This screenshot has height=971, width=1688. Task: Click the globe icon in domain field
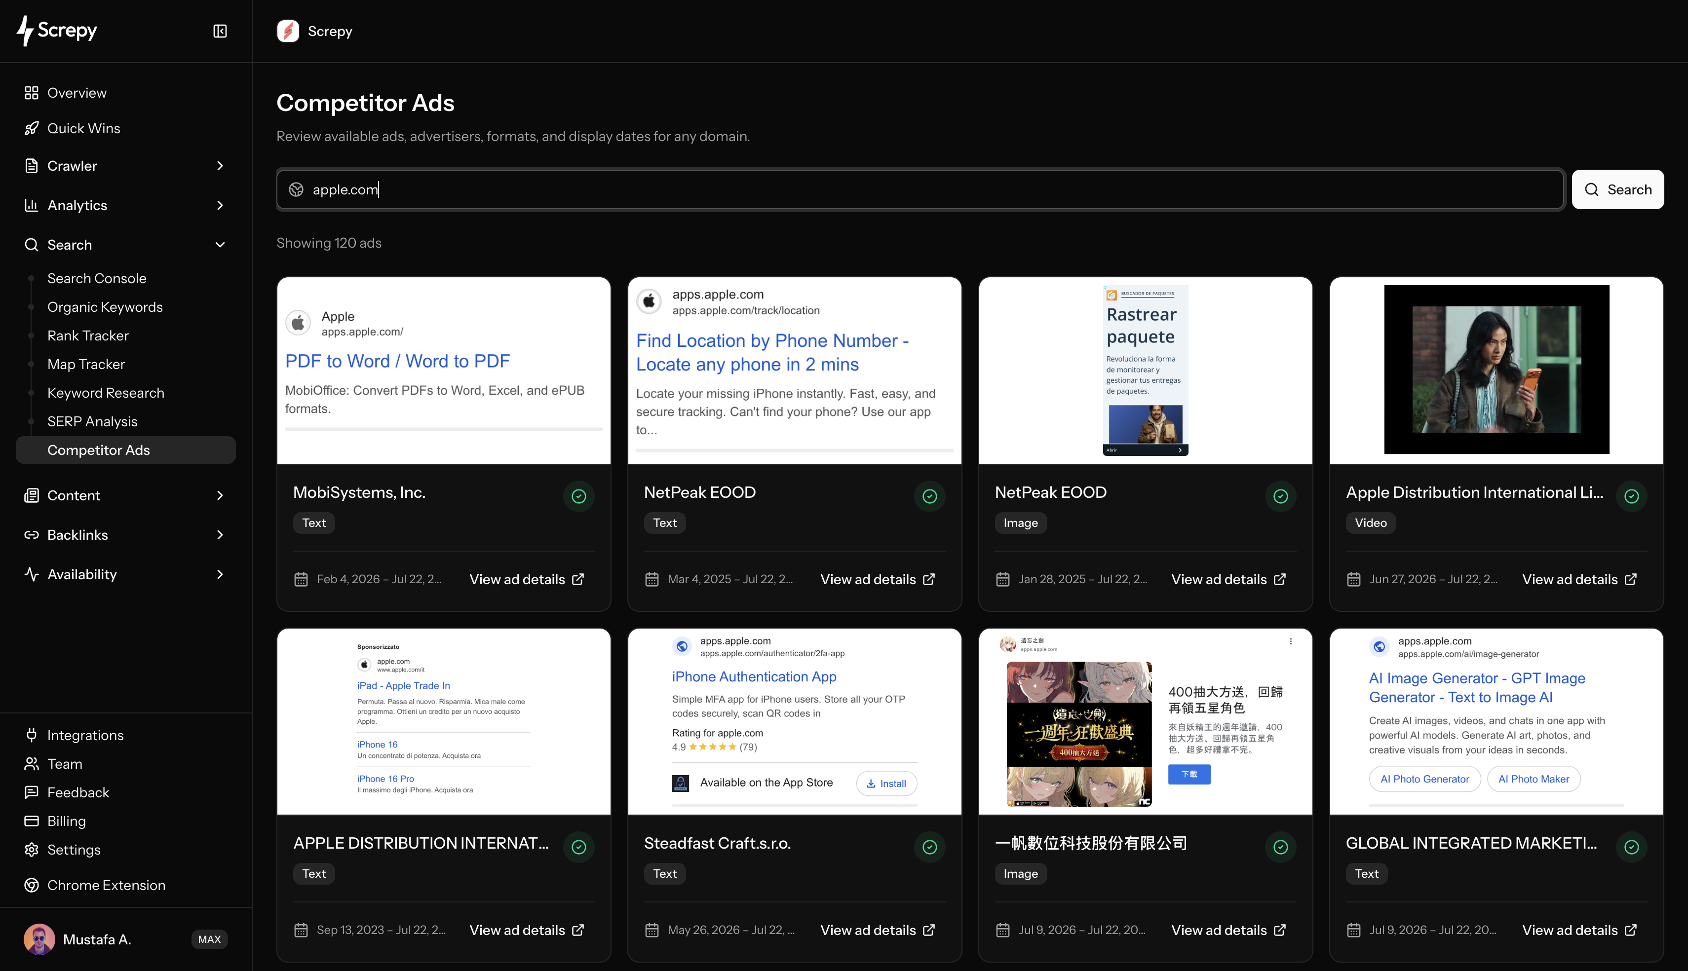(x=296, y=189)
